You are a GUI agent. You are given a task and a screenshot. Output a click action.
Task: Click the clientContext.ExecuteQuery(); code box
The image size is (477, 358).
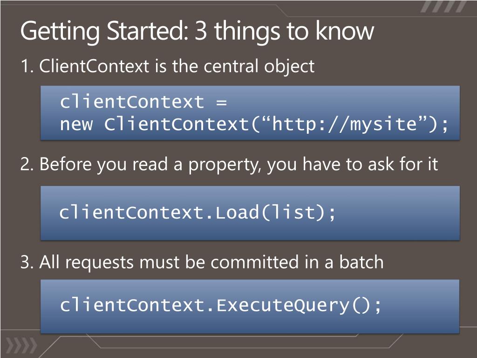(x=250, y=306)
